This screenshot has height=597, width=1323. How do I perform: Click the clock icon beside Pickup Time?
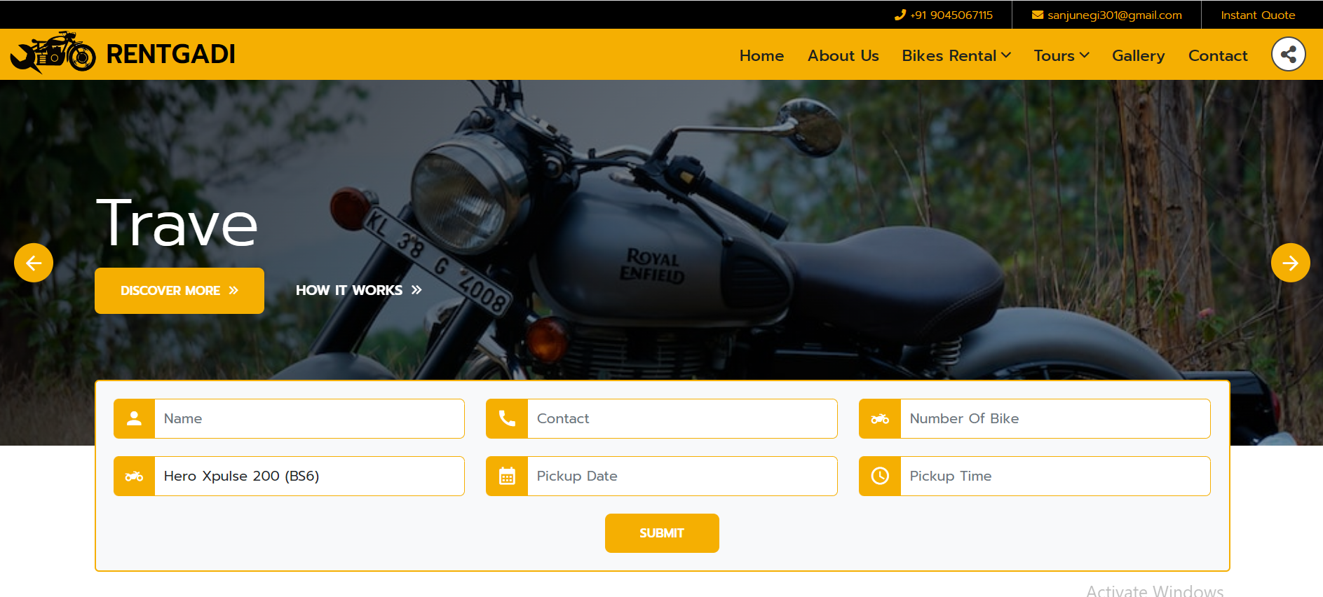click(880, 476)
